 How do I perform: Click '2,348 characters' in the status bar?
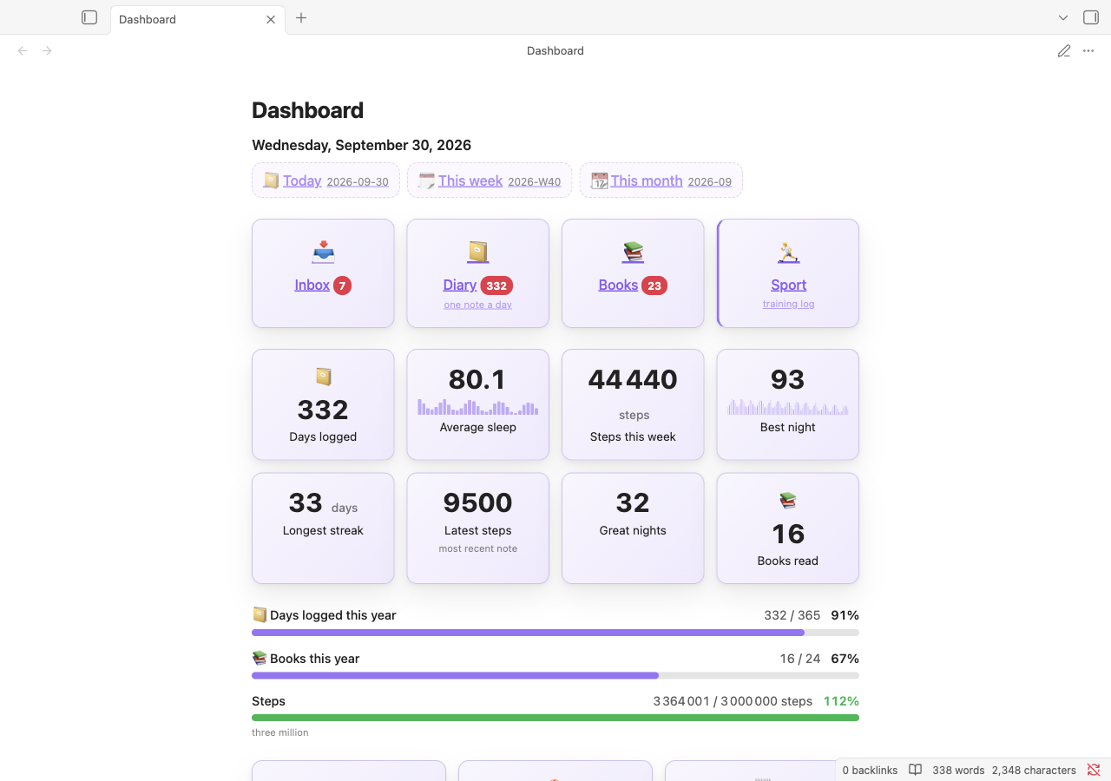1034,770
